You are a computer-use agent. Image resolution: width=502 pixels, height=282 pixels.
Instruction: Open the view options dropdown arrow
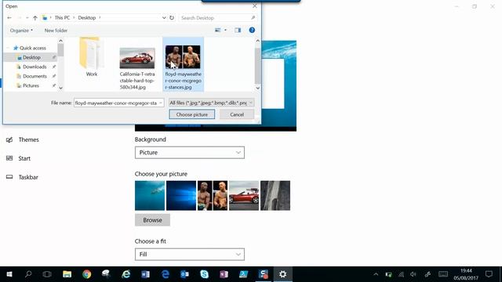(225, 30)
